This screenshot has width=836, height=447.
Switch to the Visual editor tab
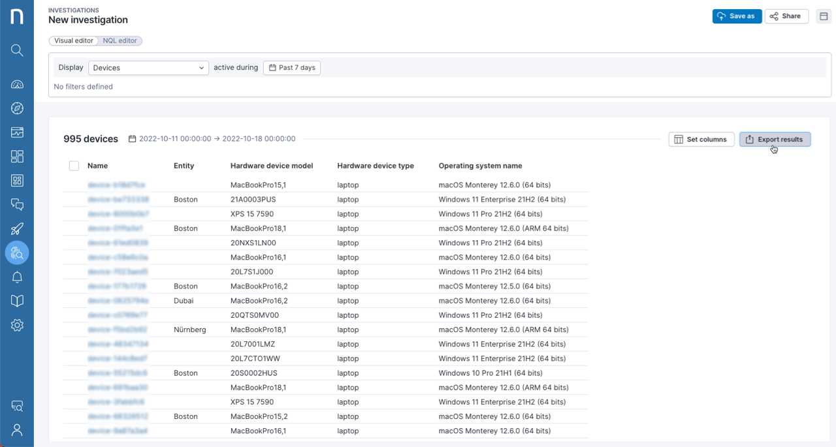point(73,40)
